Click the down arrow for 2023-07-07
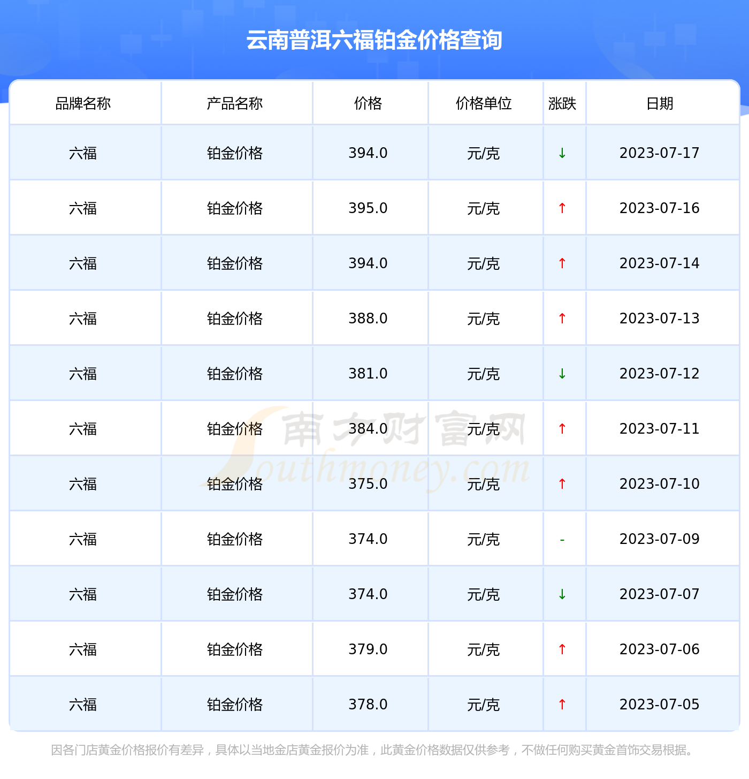This screenshot has height=779, width=749. pos(562,594)
